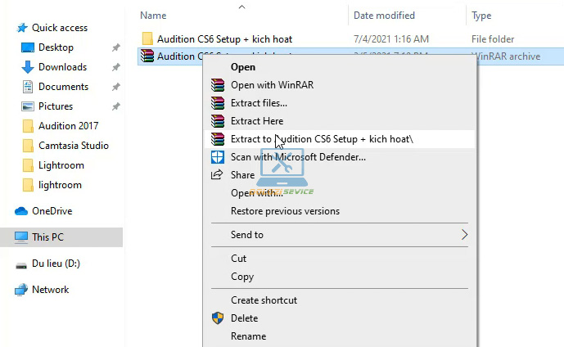Screen dimensions: 564x347
Task: Click the shield icon beside Delete
Action: tap(217, 318)
